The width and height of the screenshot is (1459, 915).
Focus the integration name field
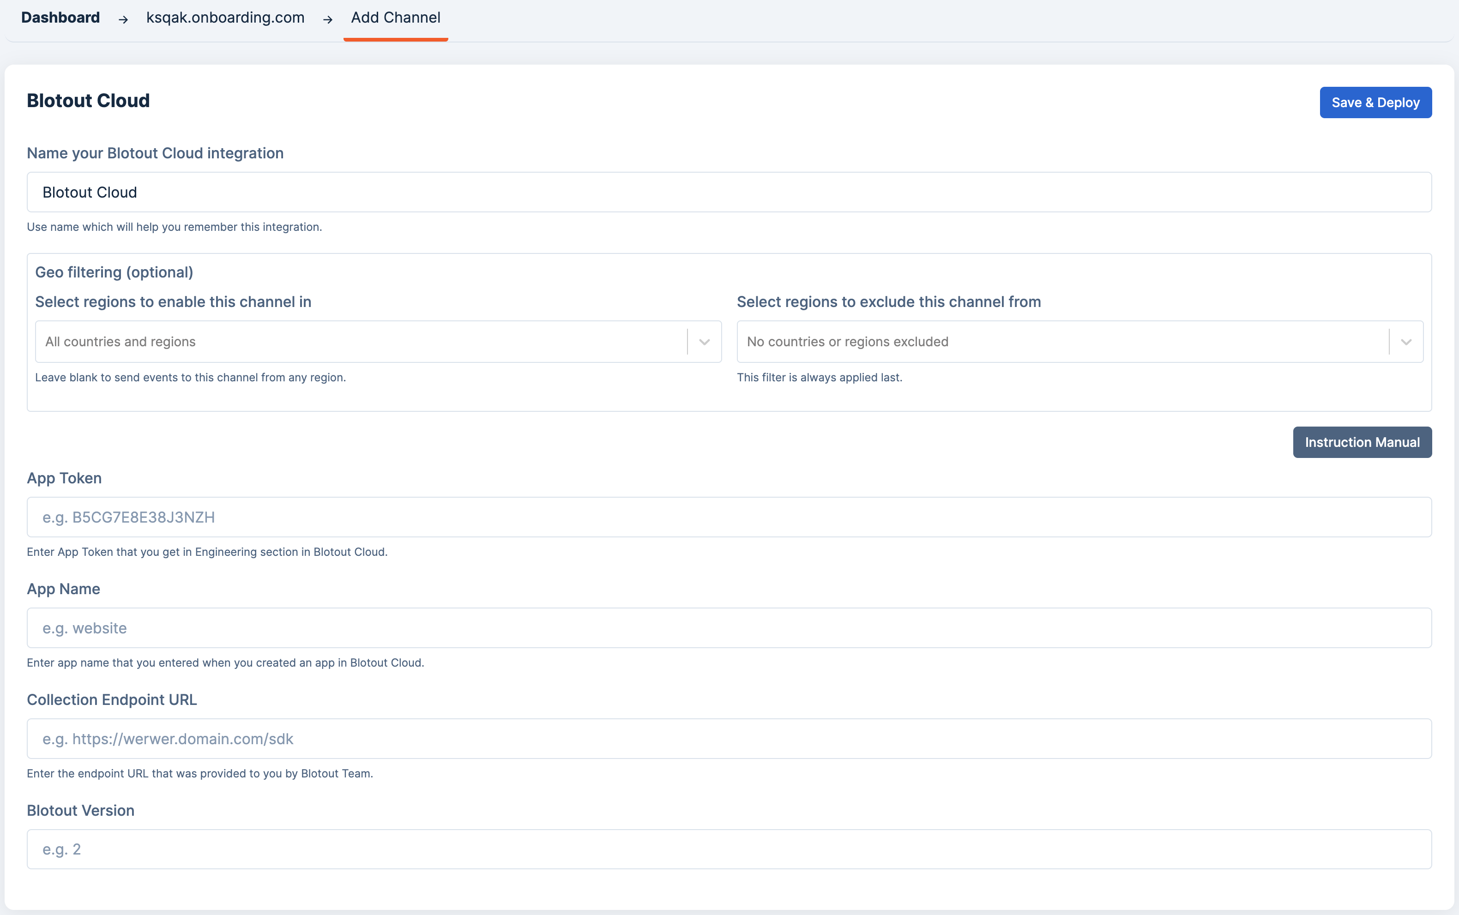point(729,193)
